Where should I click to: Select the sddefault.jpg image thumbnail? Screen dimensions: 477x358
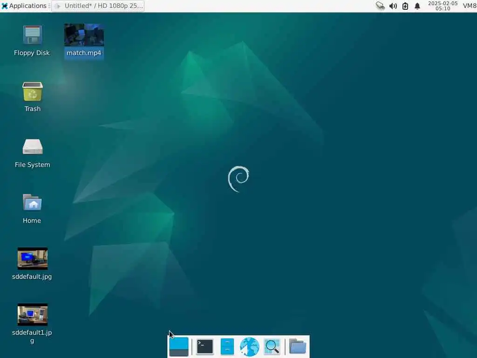[x=33, y=258]
